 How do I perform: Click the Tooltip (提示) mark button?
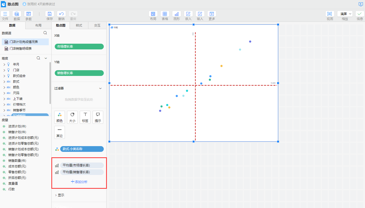98,117
